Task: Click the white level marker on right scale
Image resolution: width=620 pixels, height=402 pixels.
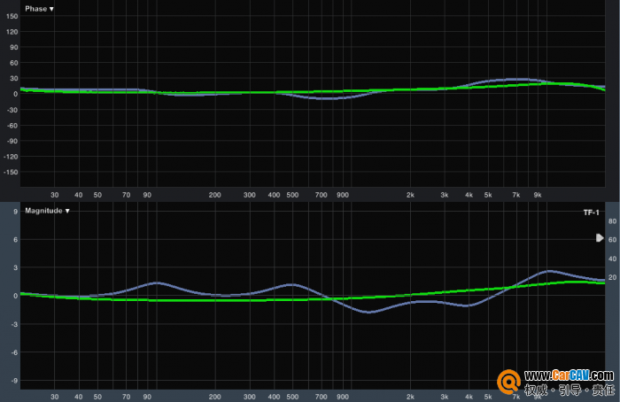Action: point(600,238)
